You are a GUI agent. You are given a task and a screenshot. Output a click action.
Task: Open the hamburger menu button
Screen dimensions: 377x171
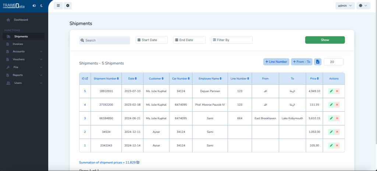click(x=58, y=6)
